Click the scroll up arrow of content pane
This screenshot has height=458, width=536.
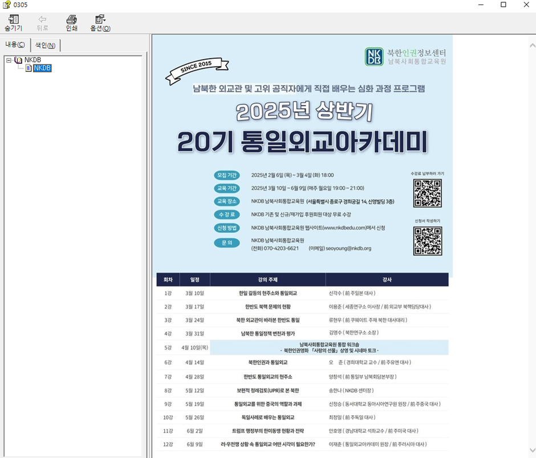click(x=532, y=45)
